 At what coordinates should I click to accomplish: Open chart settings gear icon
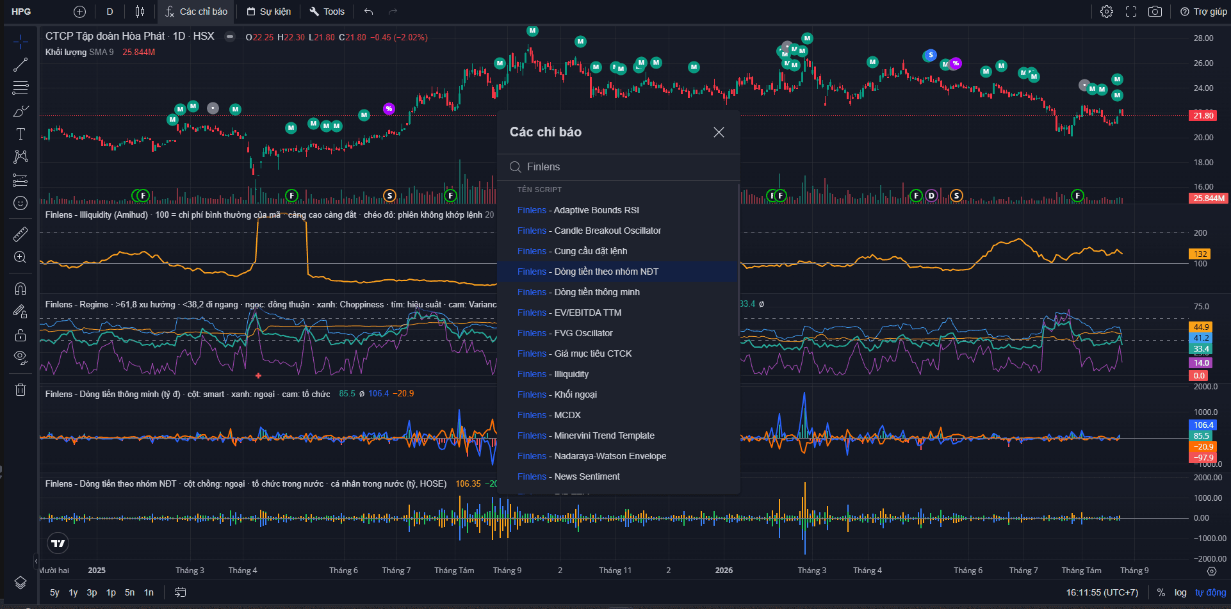[x=1107, y=12]
